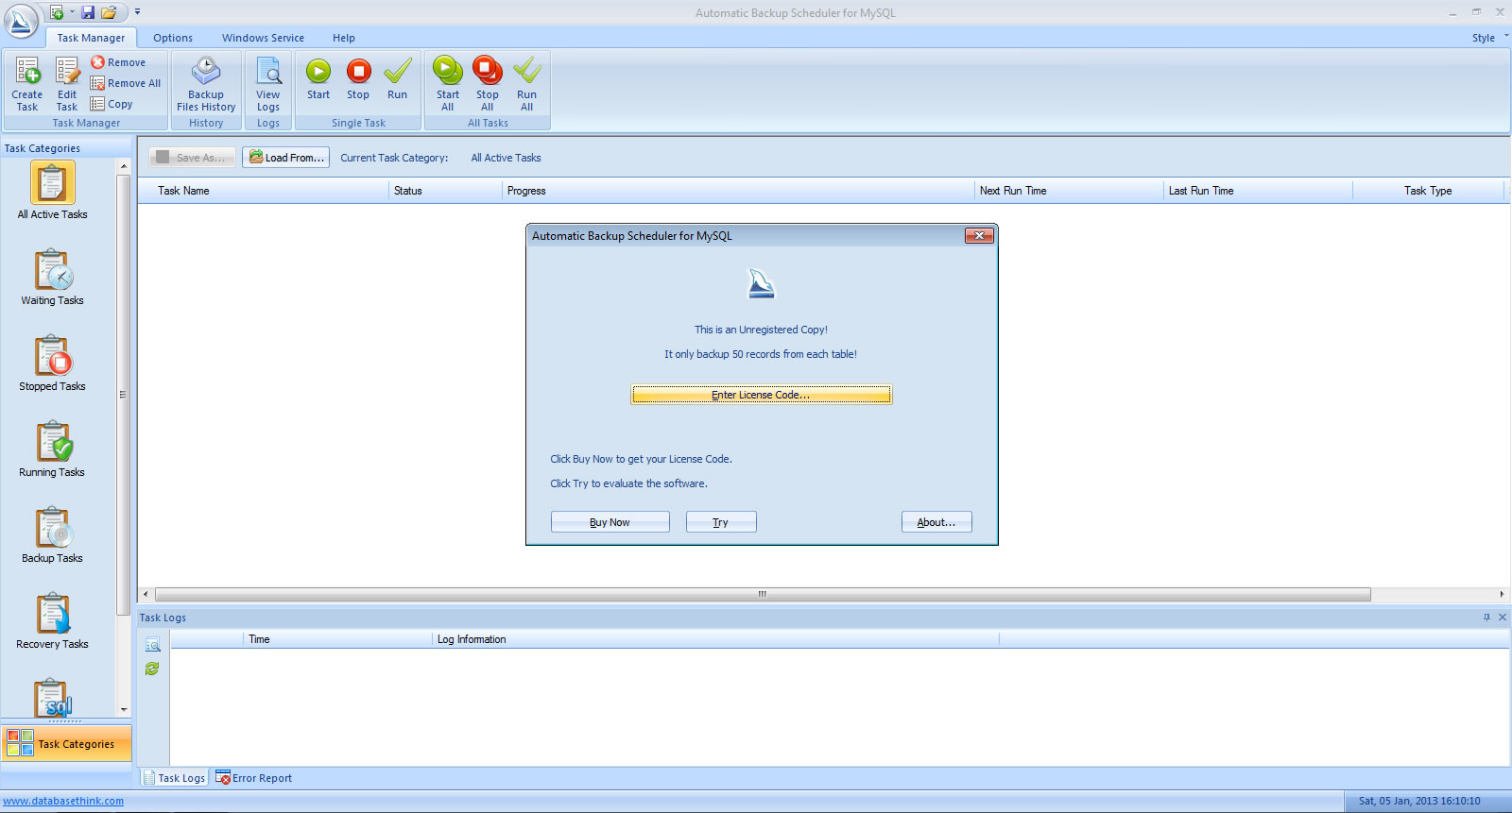Open View Logs
This screenshot has width=1512, height=813.
pos(268,83)
